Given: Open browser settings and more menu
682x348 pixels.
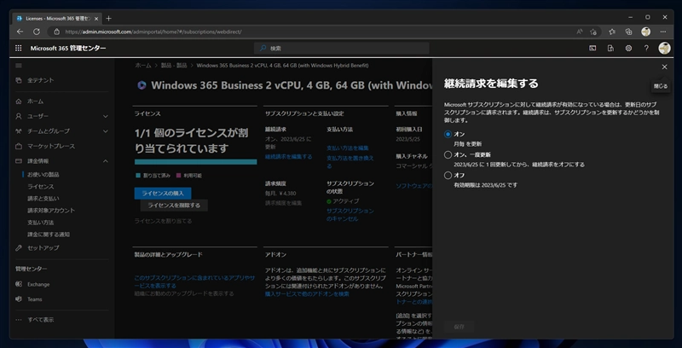Looking at the screenshot, I should click(663, 32).
